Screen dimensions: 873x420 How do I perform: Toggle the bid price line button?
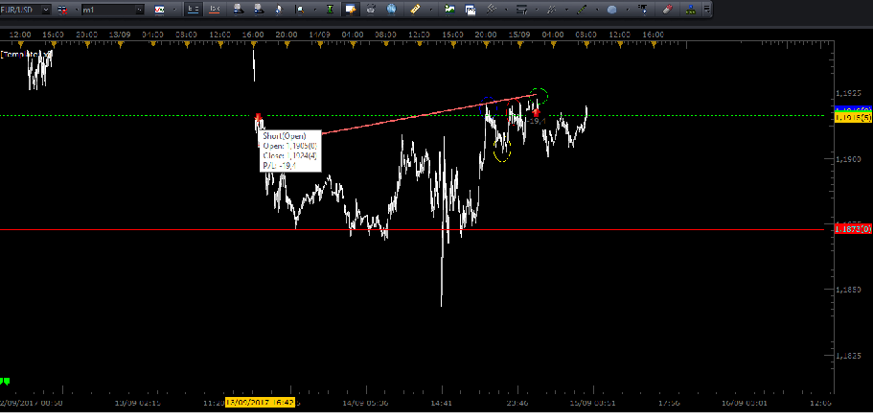coord(190,9)
